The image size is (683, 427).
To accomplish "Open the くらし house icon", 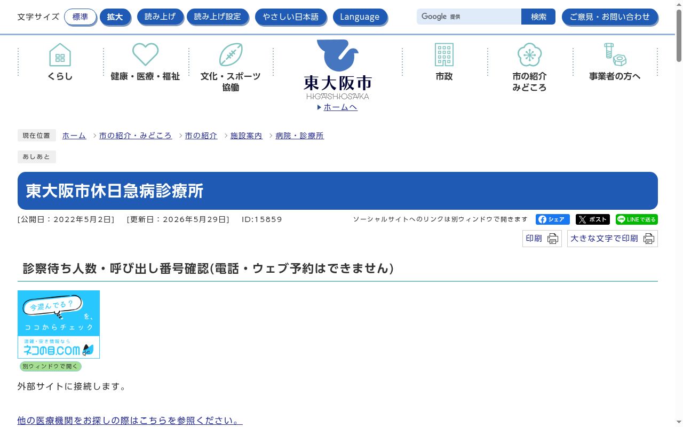I will pyautogui.click(x=60, y=54).
